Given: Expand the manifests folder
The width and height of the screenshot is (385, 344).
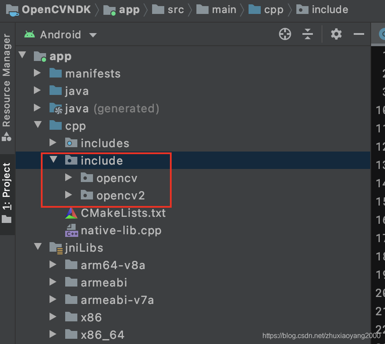Looking at the screenshot, I should 37,73.
